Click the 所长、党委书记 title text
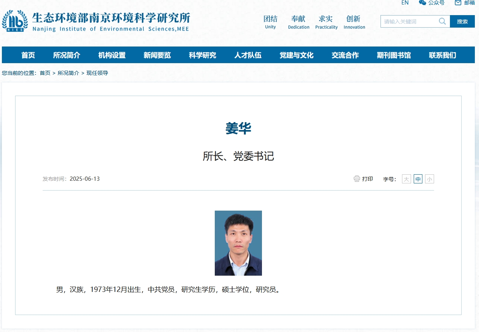479x332 pixels. tap(239, 156)
